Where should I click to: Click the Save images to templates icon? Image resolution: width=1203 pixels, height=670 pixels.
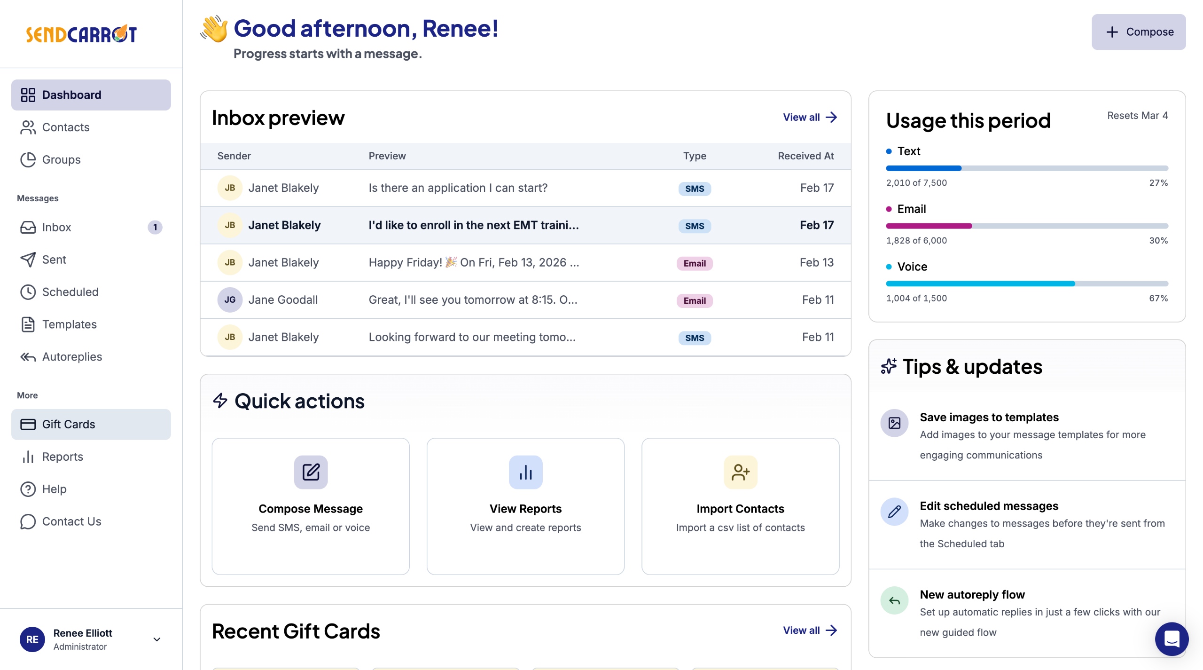click(894, 423)
